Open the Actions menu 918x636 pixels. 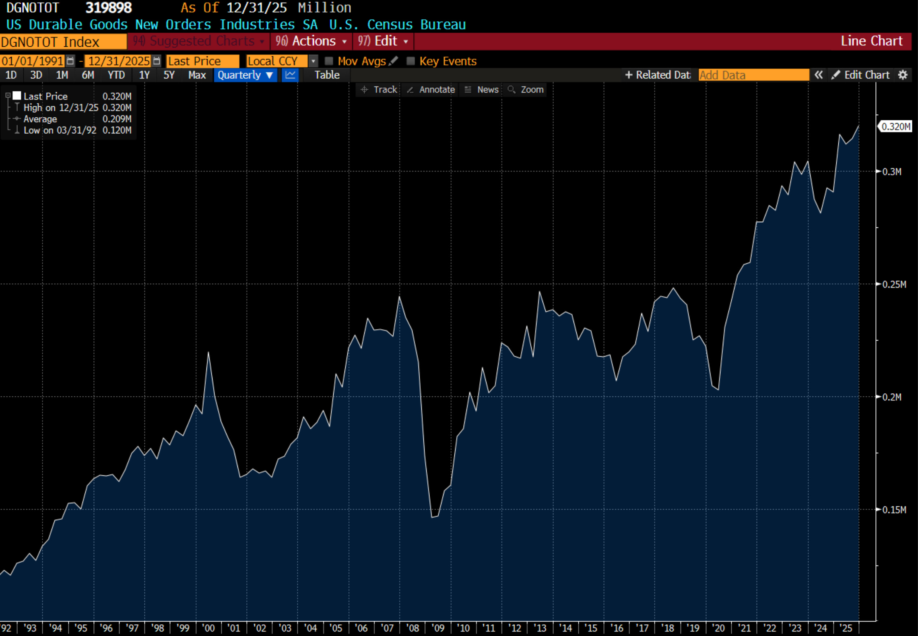312,41
